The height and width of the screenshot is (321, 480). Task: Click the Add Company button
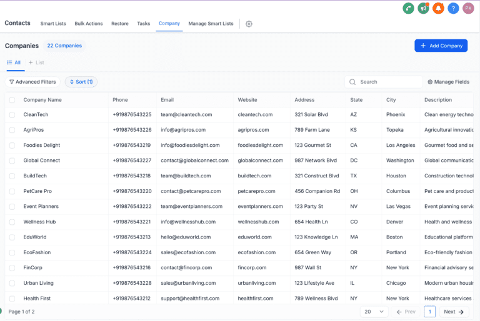(441, 46)
